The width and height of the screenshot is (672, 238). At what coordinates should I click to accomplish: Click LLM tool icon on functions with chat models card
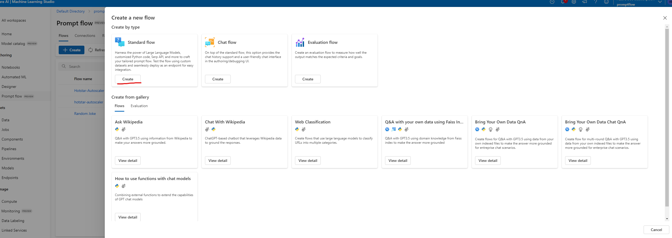tap(124, 186)
